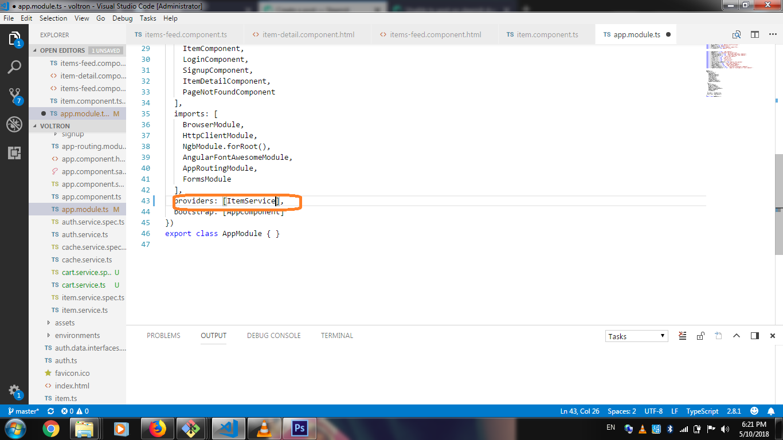Image resolution: width=783 pixels, height=440 pixels.
Task: Open the Debug menu
Action: (122, 18)
